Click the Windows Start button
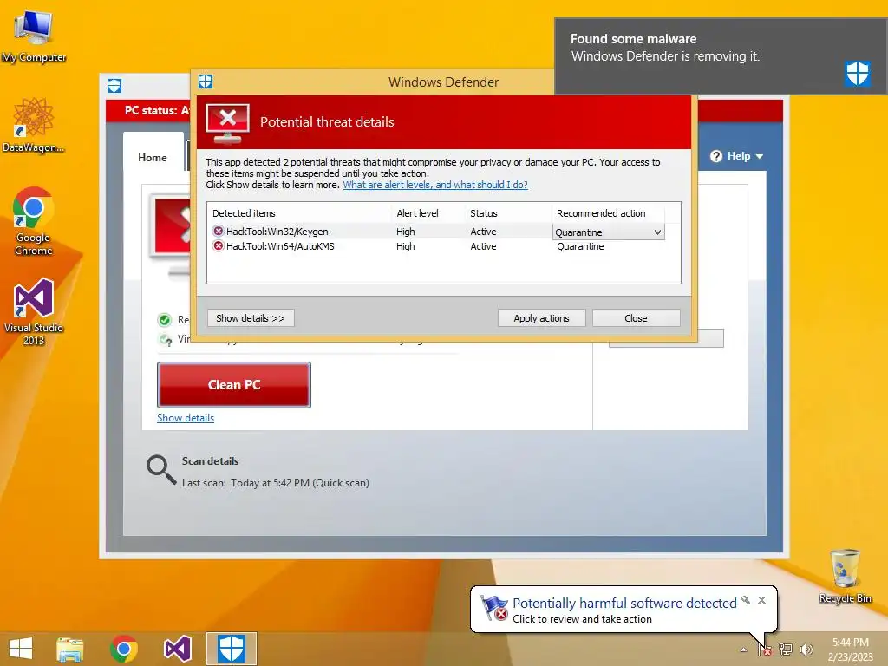 (21, 649)
